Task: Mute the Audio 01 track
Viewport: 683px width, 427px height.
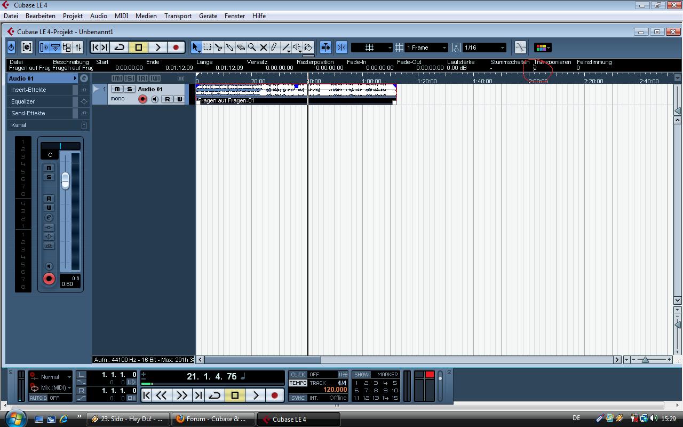Action: (x=117, y=89)
